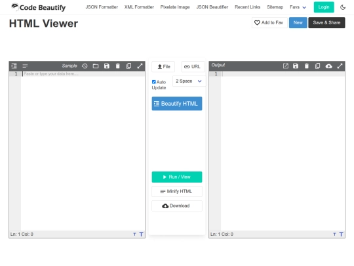Load from URL button
The width and height of the screenshot is (354, 266).
(x=193, y=66)
